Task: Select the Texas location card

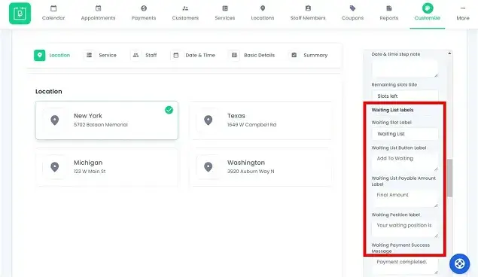Action: (x=260, y=120)
